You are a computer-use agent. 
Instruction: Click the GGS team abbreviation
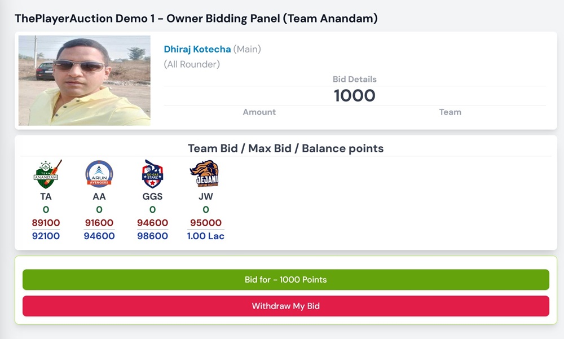(x=152, y=196)
